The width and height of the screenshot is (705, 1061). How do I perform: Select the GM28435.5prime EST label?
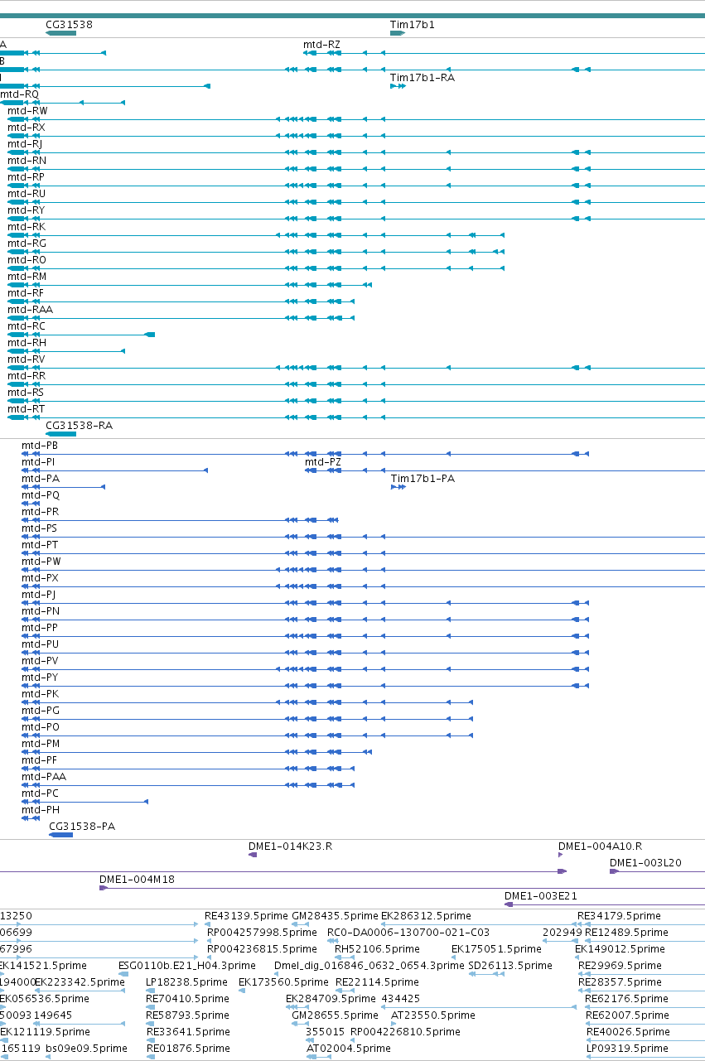pyautogui.click(x=335, y=916)
